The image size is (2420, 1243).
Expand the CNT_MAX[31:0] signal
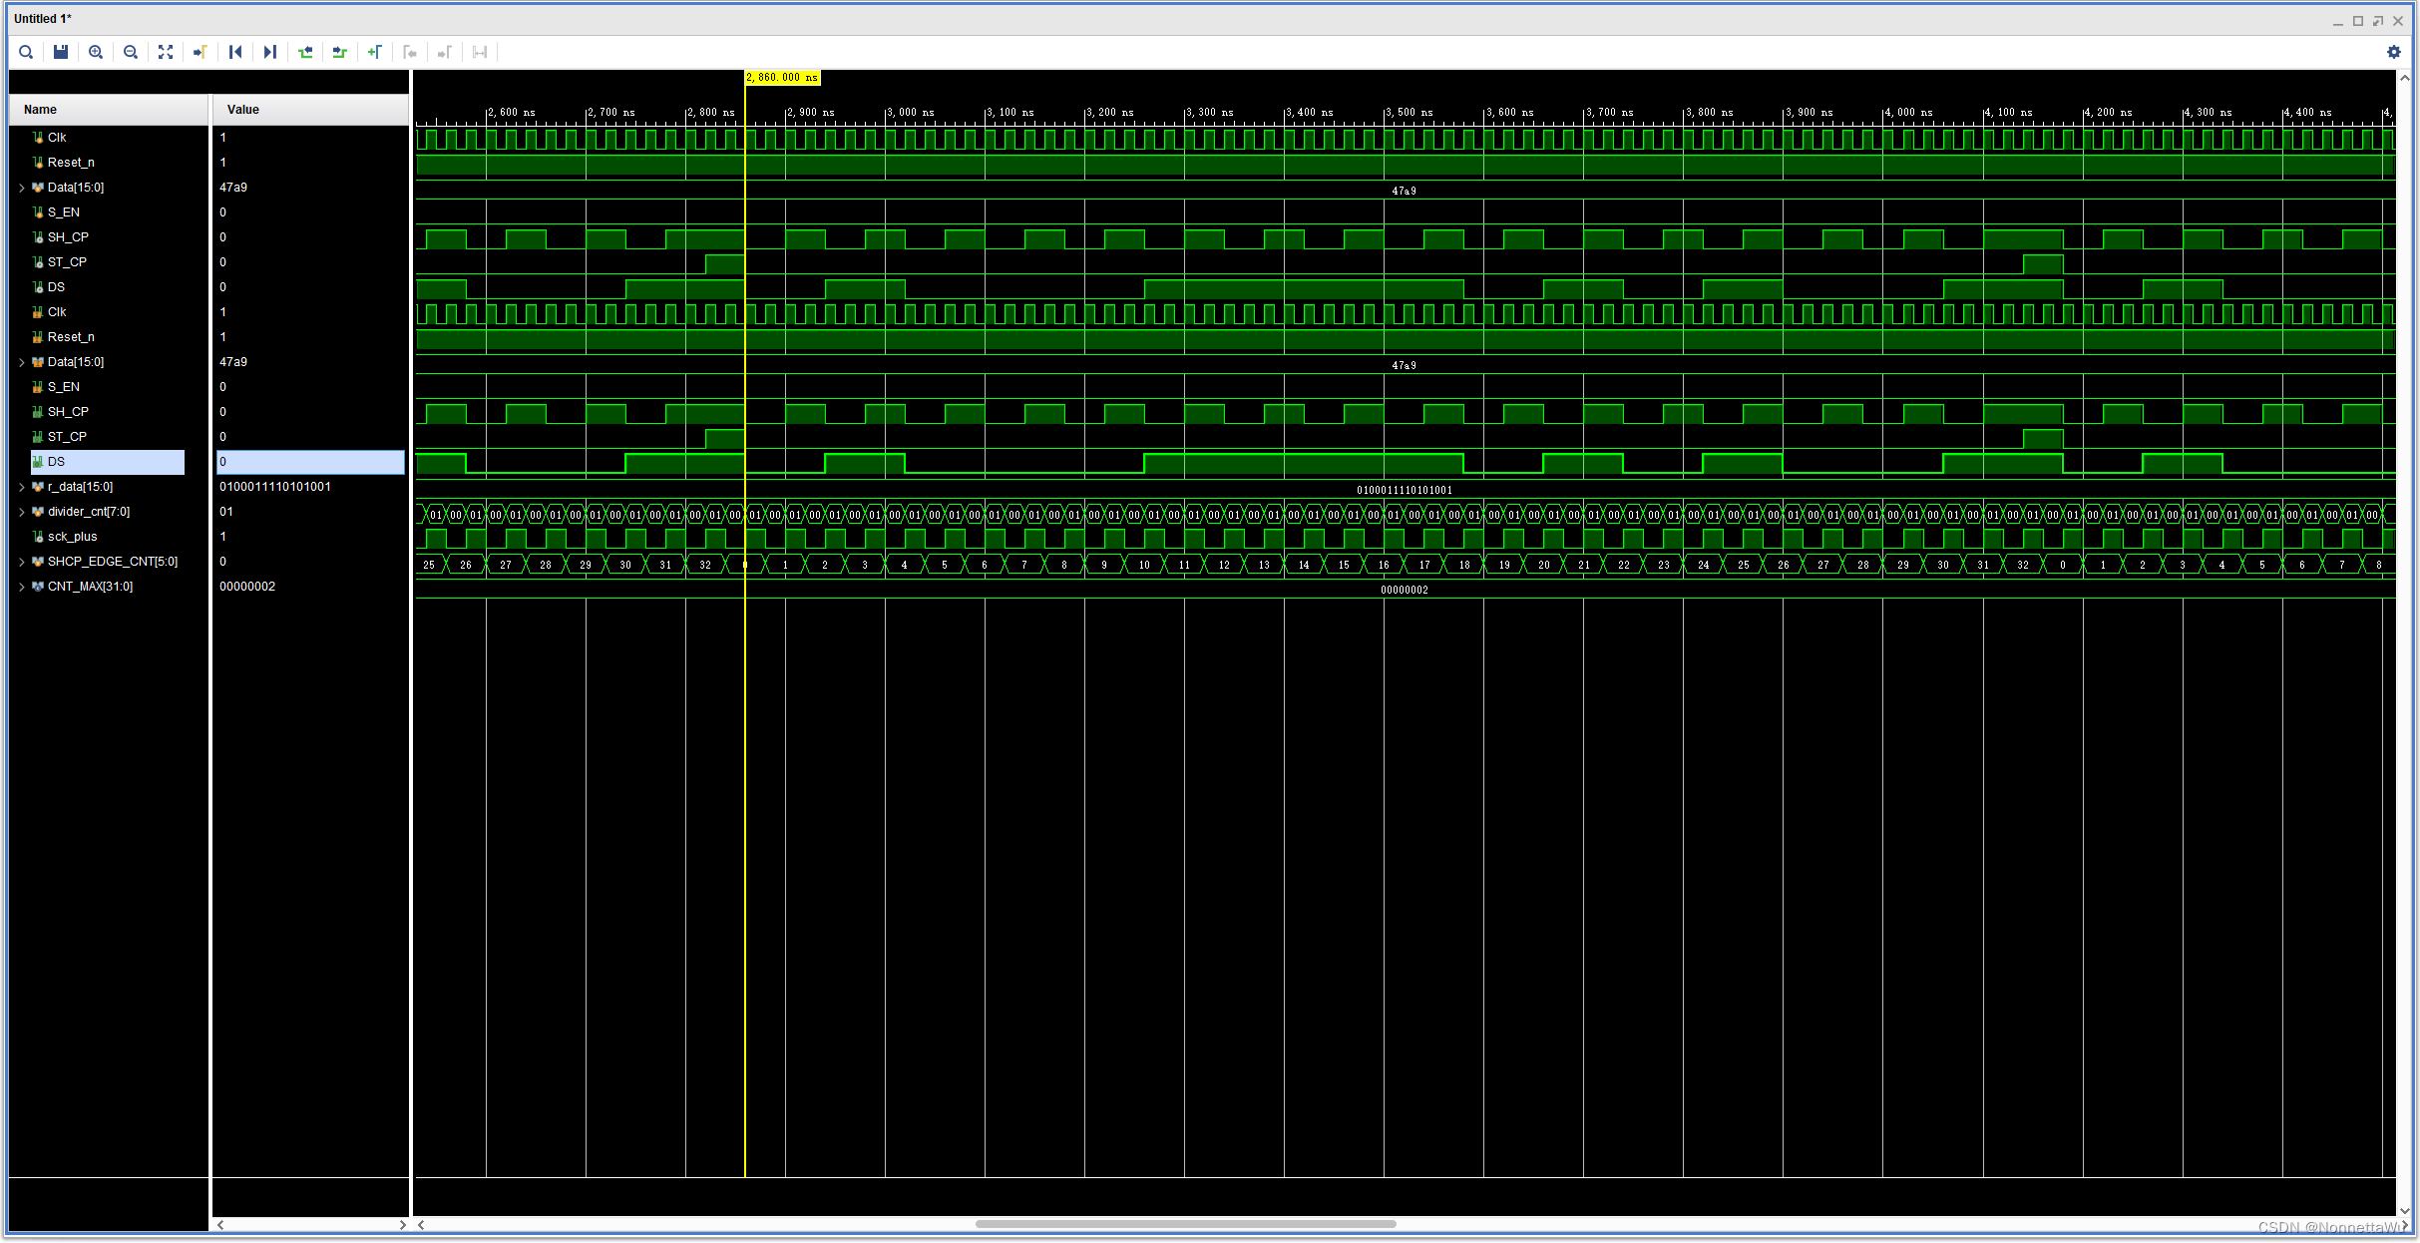22,587
